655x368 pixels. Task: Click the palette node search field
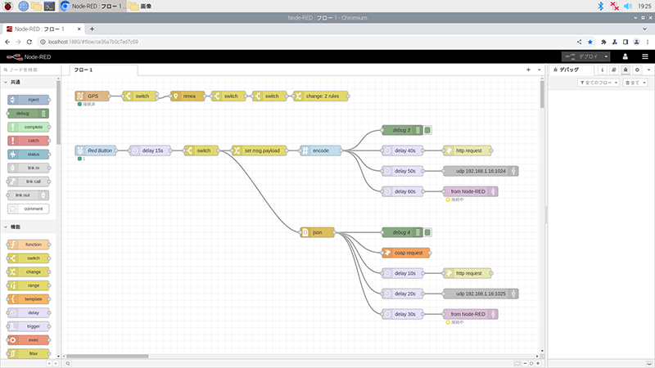click(33, 70)
